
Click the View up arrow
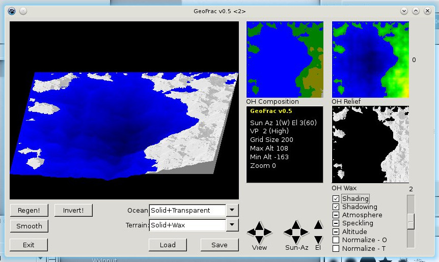pyautogui.click(x=259, y=225)
